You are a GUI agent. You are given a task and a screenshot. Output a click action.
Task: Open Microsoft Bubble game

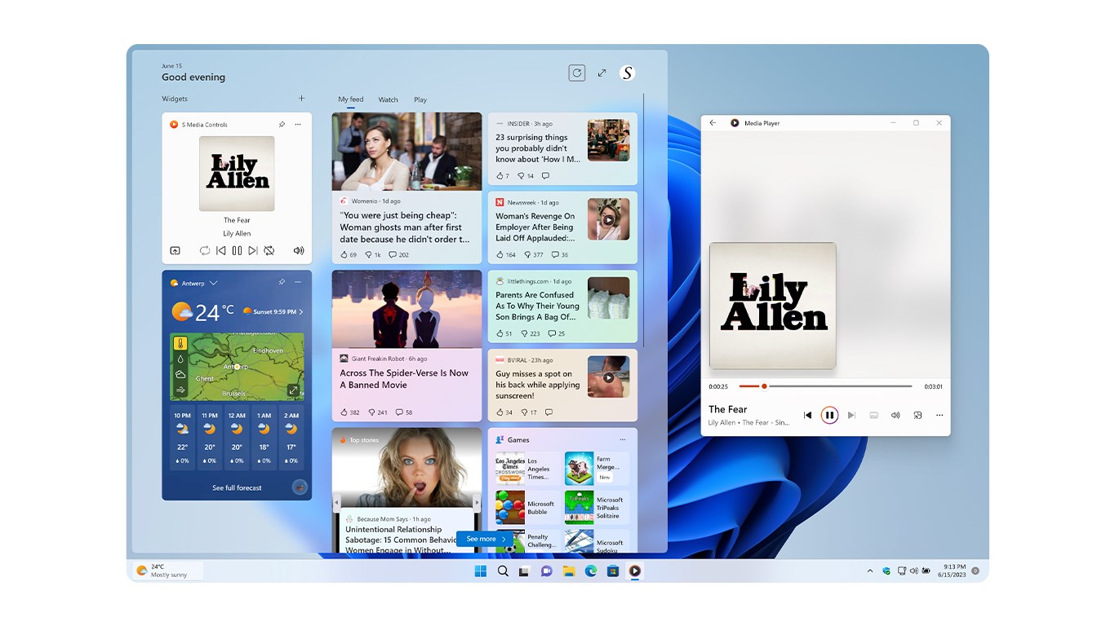(528, 508)
